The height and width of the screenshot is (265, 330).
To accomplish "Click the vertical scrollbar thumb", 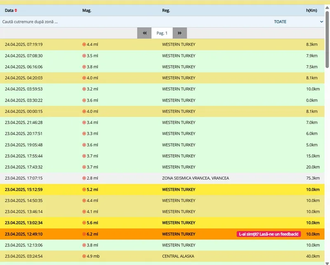I will (x=327, y=39).
